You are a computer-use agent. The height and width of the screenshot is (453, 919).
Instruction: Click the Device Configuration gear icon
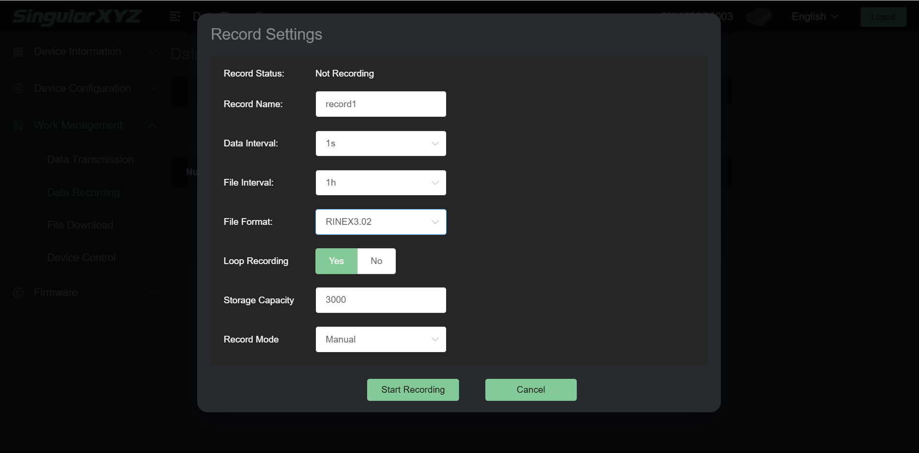click(18, 88)
